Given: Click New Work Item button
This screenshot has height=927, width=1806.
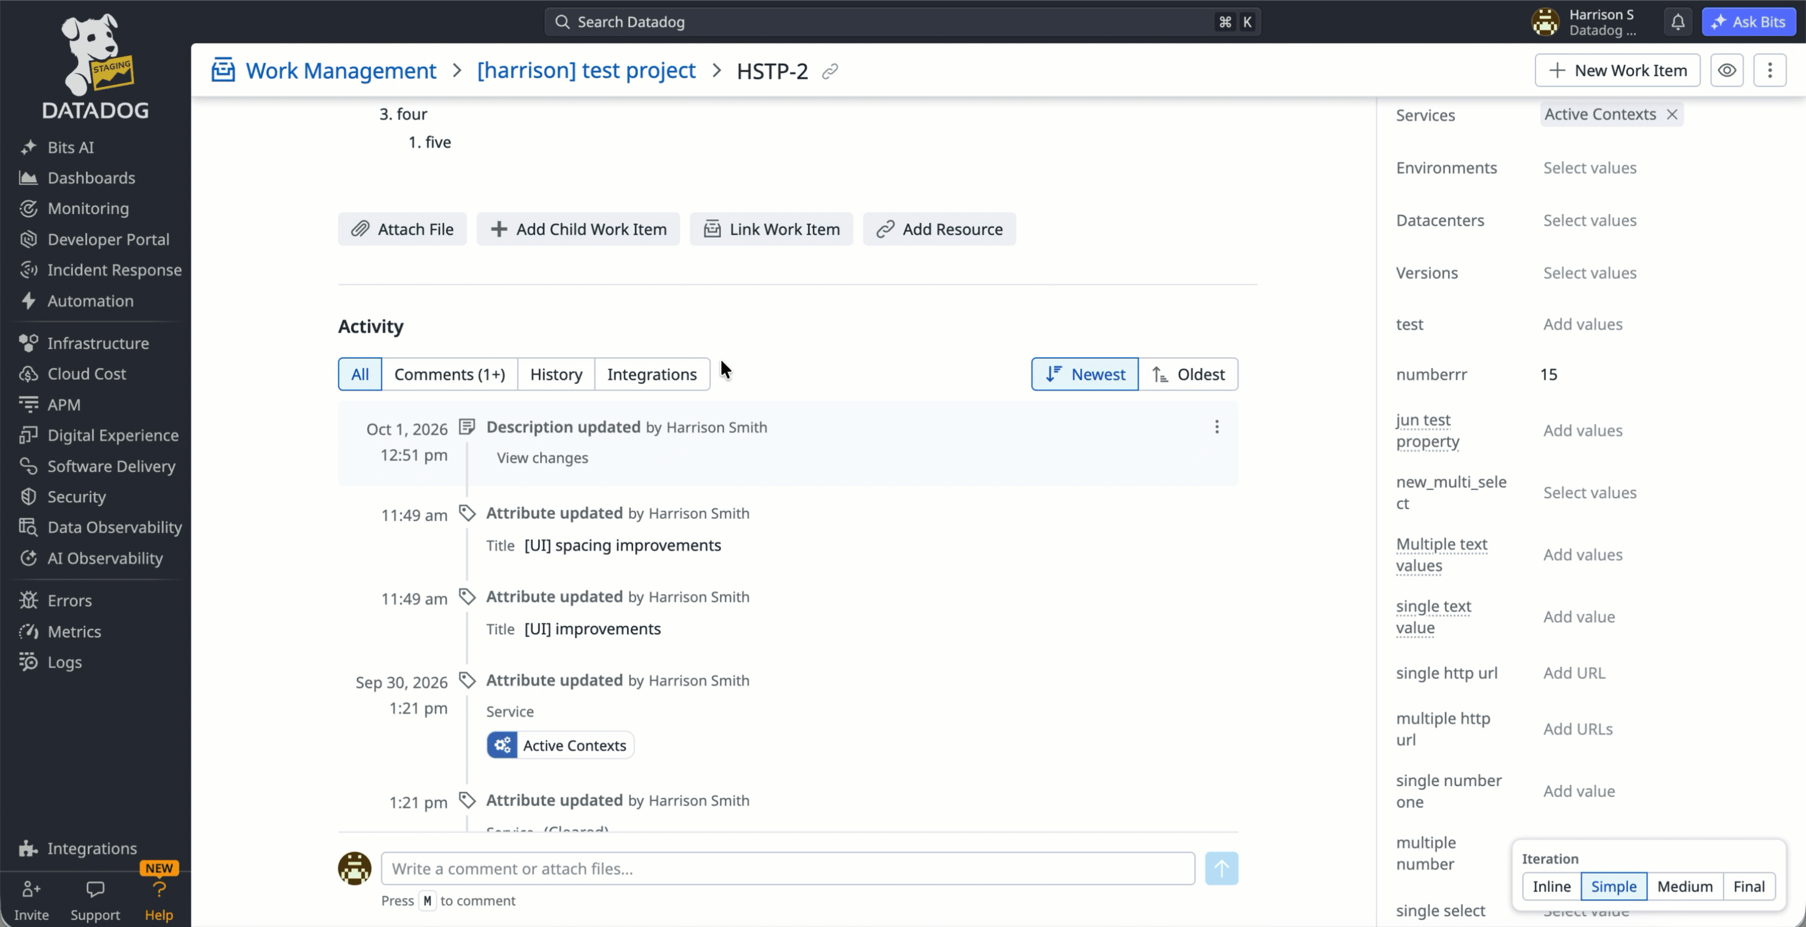Looking at the screenshot, I should [x=1617, y=70].
